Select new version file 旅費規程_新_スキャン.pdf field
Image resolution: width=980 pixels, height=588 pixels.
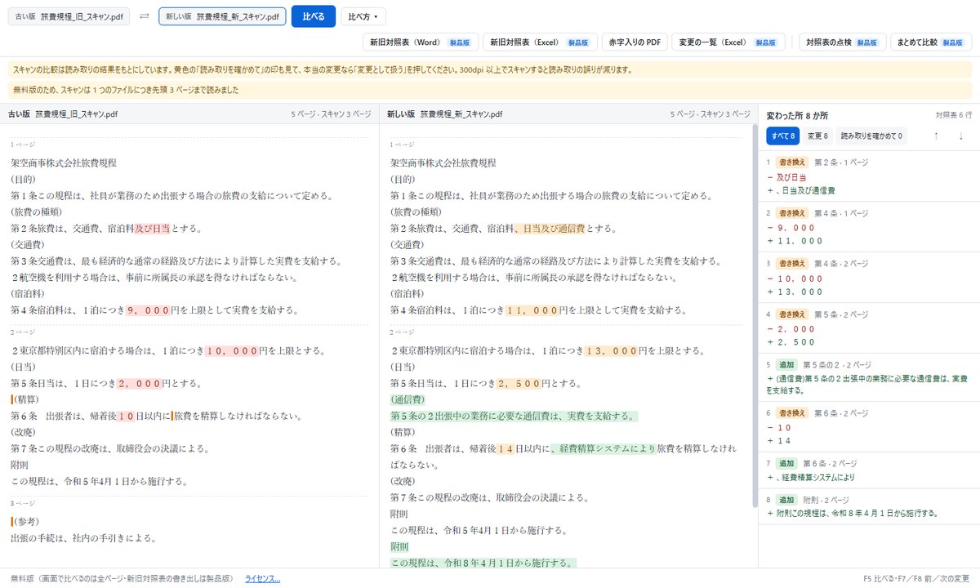point(222,16)
